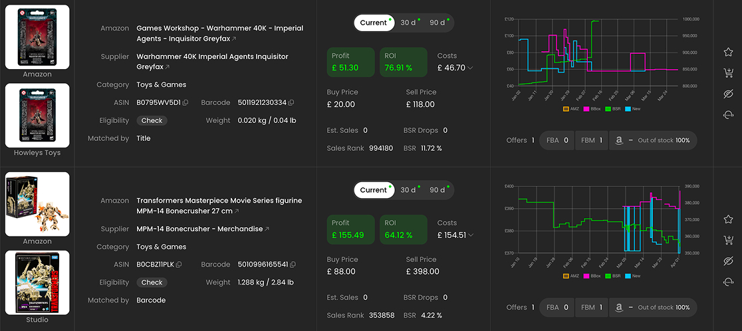Hide the Inquisitor Greyfax product using the eye icon
Screen dimensions: 742x331
(x=728, y=94)
